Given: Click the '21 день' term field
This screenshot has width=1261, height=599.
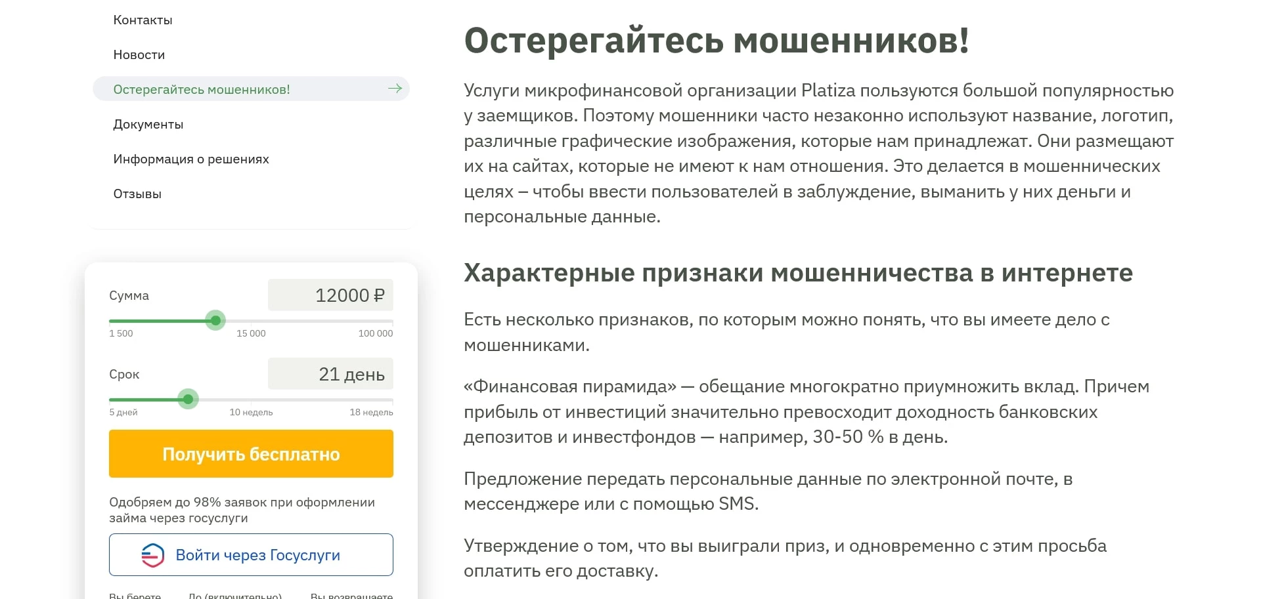Looking at the screenshot, I should click(x=330, y=374).
